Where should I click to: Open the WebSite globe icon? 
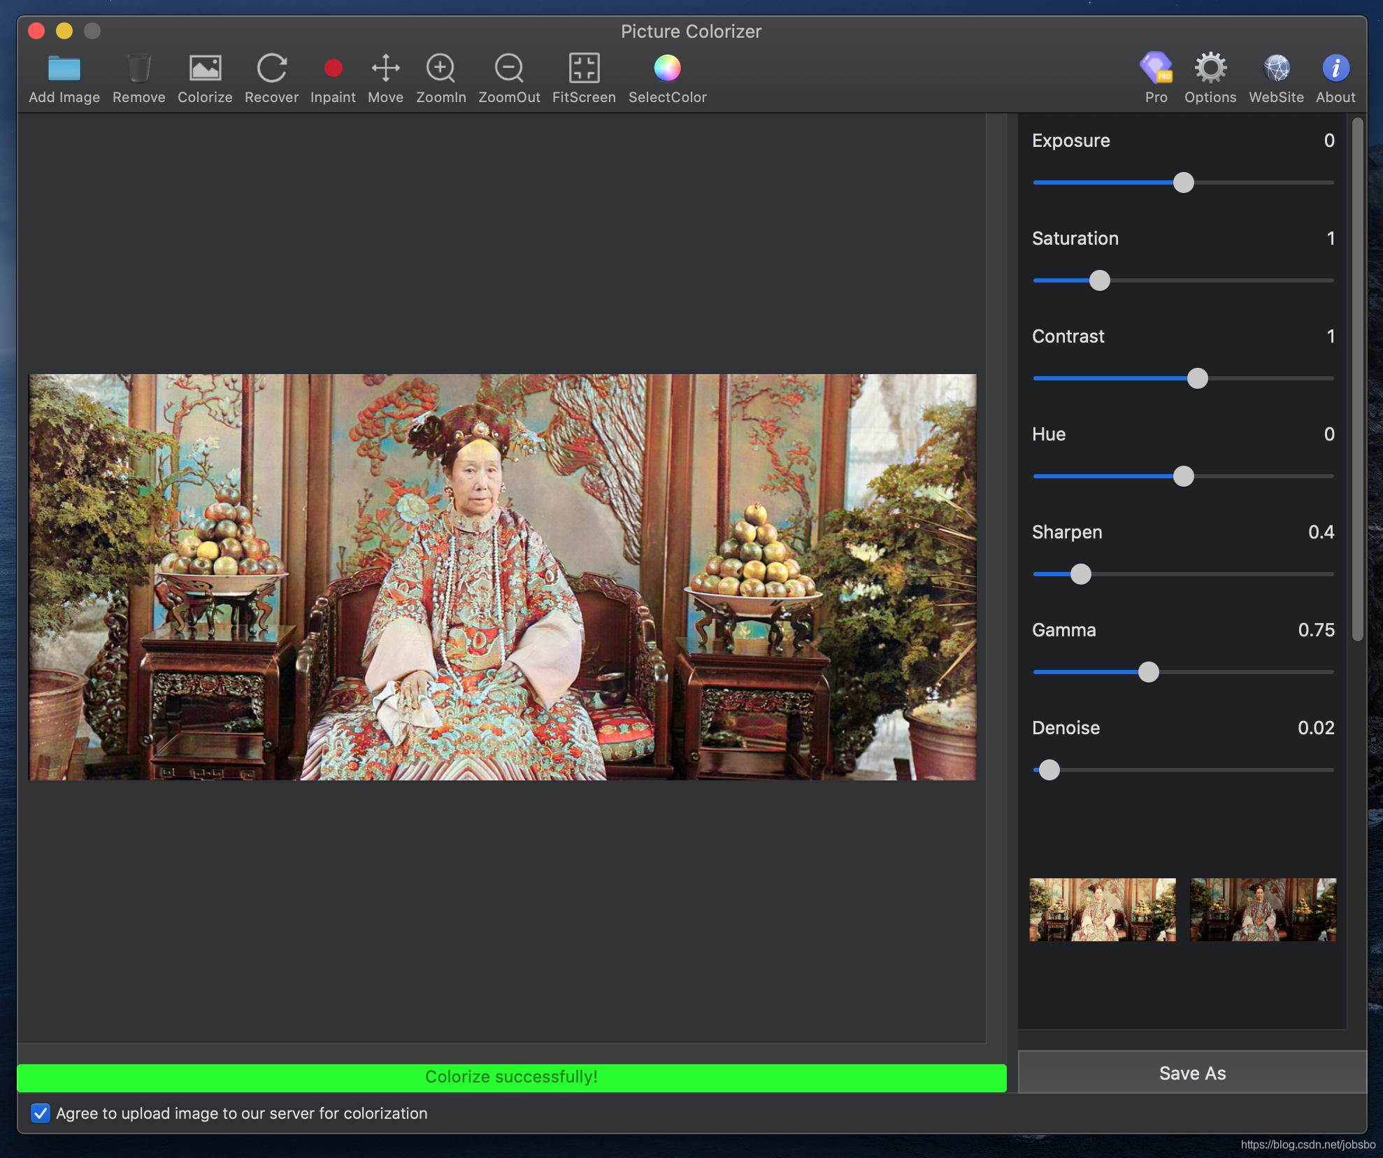1276,69
